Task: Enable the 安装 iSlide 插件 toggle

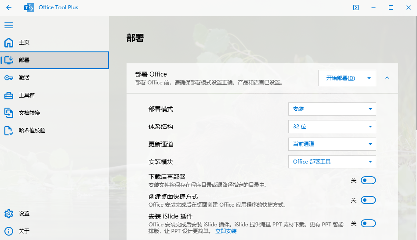Action: tap(368, 223)
